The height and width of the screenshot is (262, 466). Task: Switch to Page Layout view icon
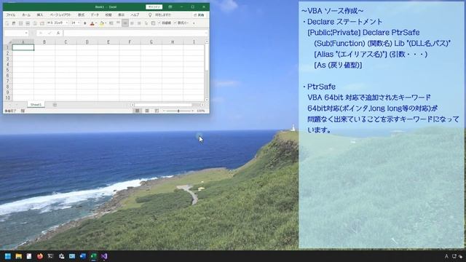[147, 111]
